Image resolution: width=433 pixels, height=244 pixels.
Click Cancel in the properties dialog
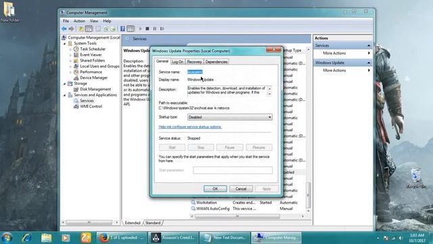coord(241,188)
